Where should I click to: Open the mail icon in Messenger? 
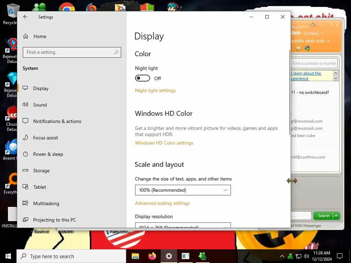298,48
